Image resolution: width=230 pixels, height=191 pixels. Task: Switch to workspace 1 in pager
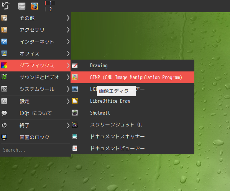coord(50,3)
